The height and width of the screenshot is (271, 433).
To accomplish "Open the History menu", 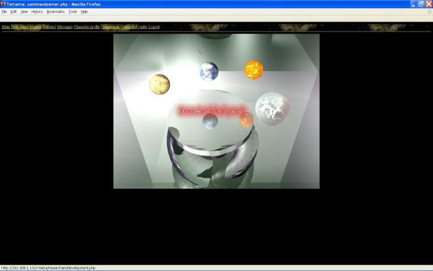I will [37, 12].
